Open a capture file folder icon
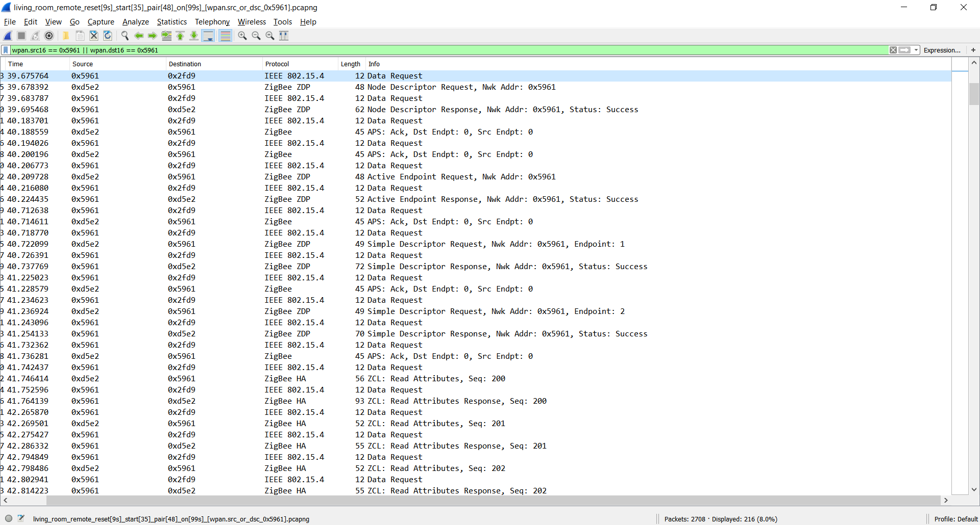Viewport: 980px width, 525px height. click(66, 36)
